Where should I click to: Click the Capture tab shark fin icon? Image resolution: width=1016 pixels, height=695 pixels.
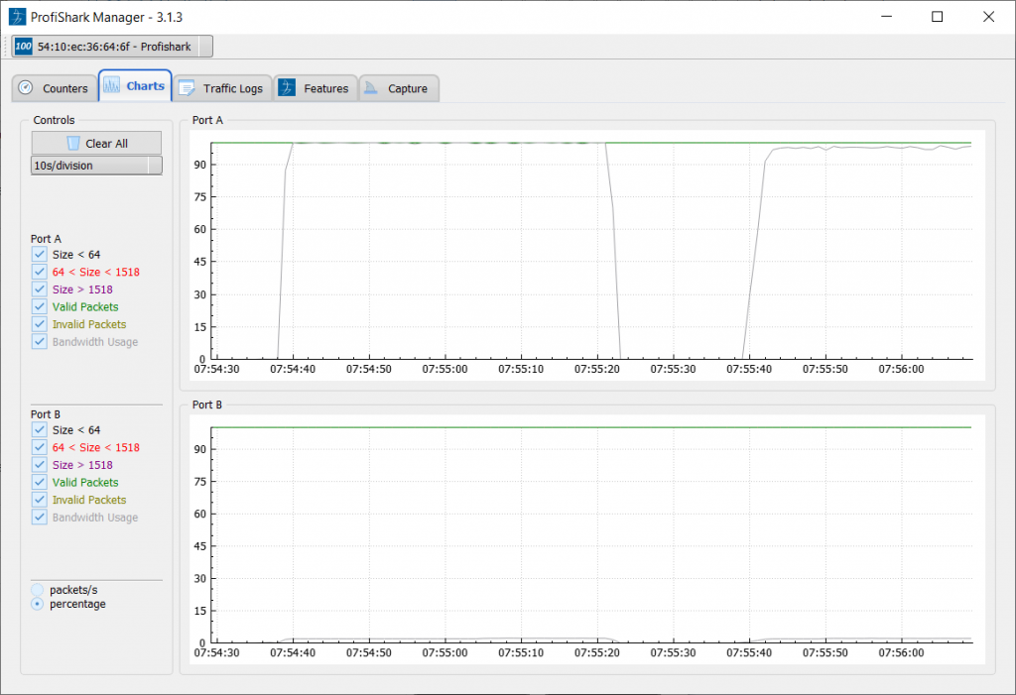[371, 87]
